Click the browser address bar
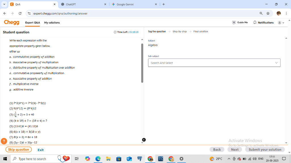This screenshot has height=163, width=291. point(142,13)
